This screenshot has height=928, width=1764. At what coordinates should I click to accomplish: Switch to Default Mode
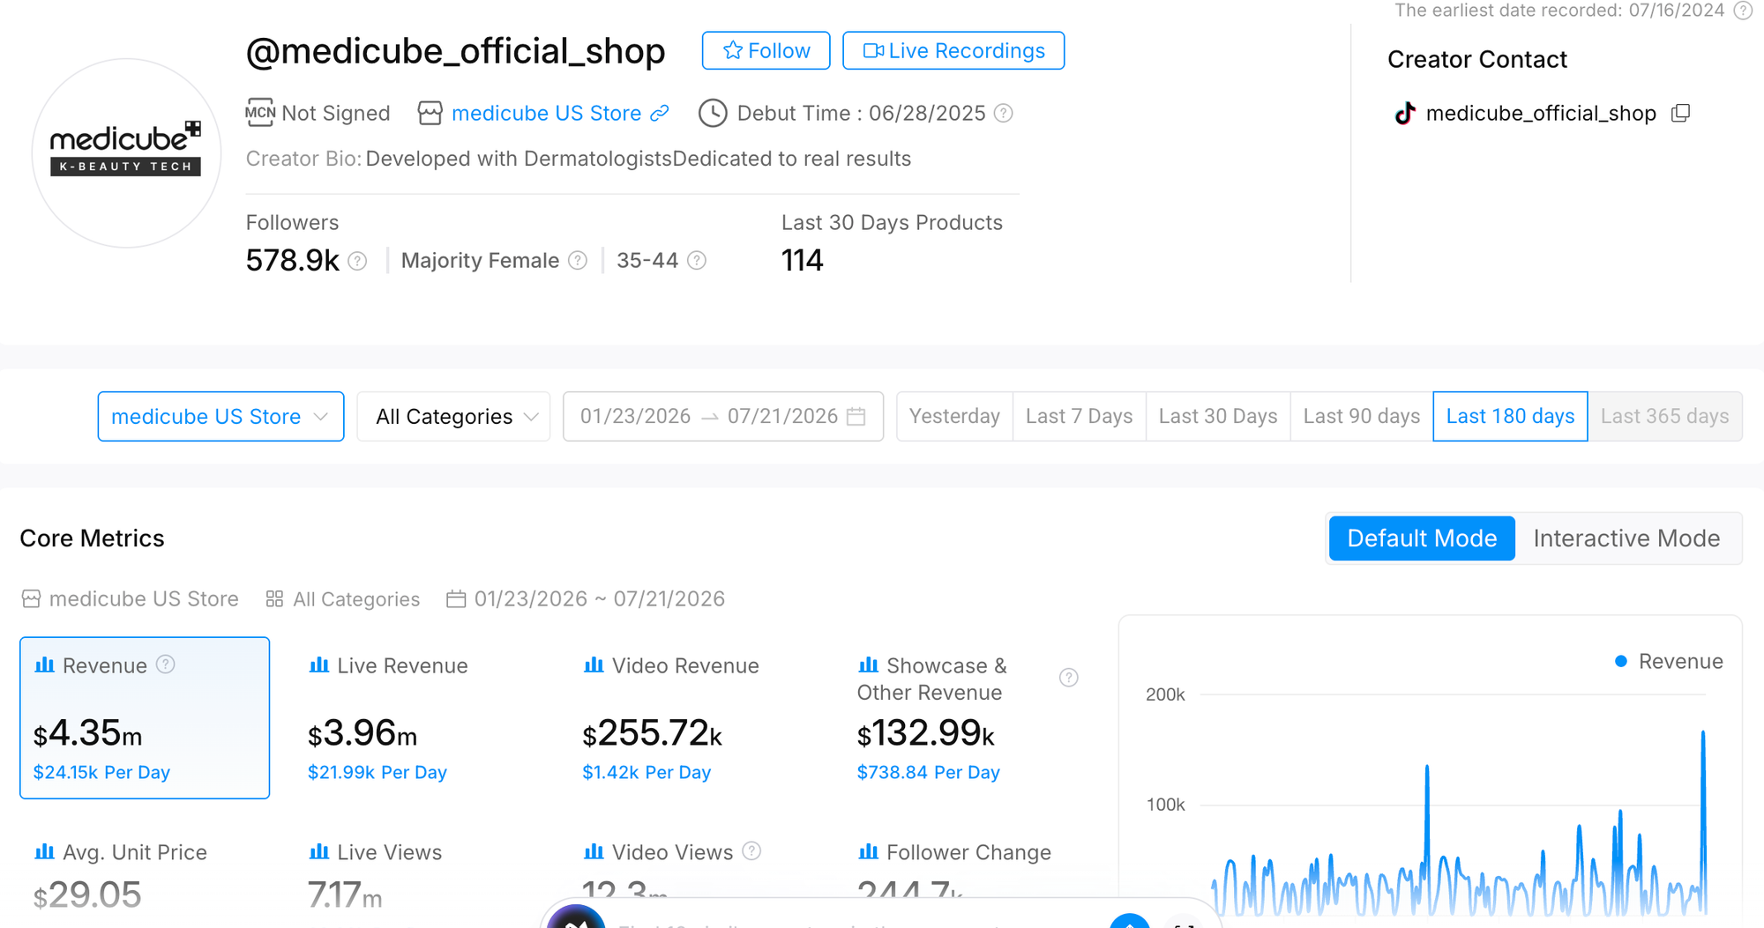point(1422,538)
